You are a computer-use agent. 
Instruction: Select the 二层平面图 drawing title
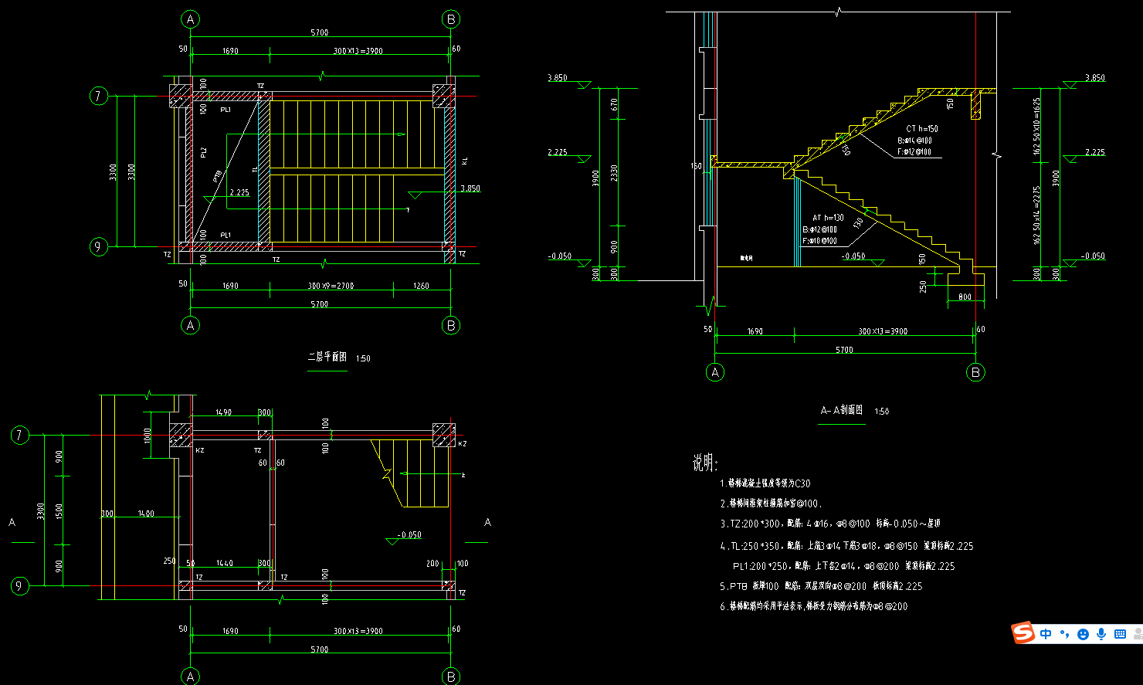pyautogui.click(x=327, y=357)
